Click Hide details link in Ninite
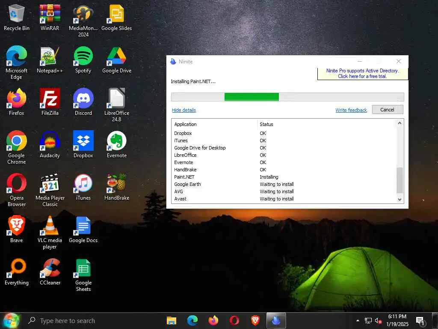438x329 pixels. (184, 110)
